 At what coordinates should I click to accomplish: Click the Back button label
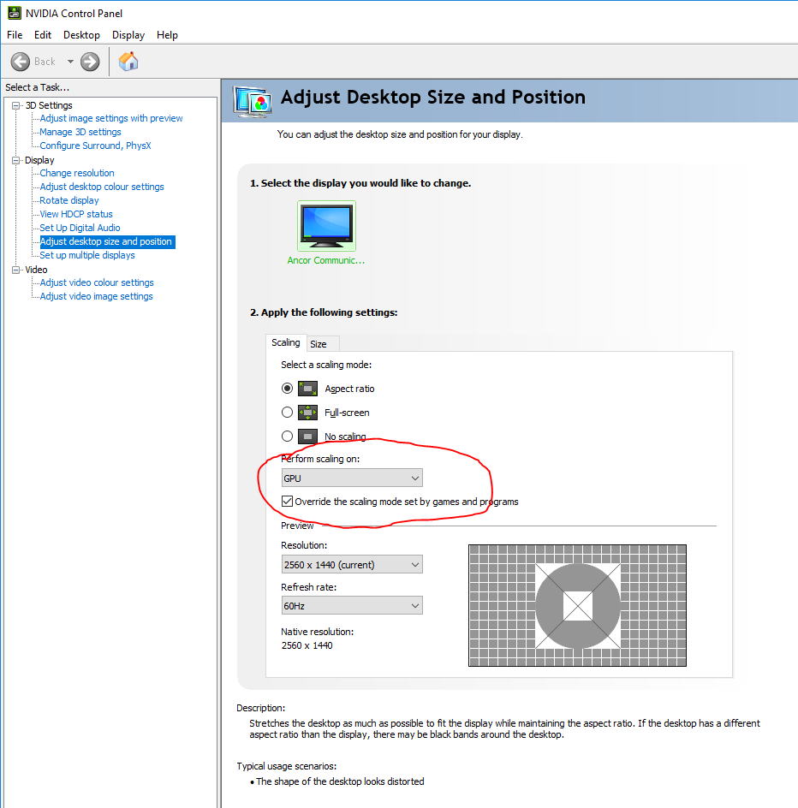click(x=45, y=62)
